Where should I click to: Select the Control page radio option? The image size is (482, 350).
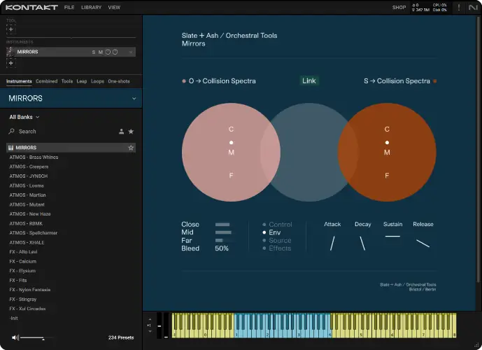pyautogui.click(x=277, y=225)
